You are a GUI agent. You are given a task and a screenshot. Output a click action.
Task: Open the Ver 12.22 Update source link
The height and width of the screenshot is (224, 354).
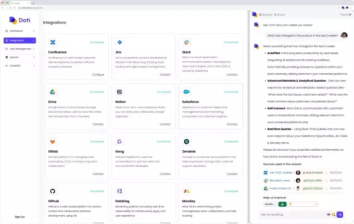click(x=281, y=173)
